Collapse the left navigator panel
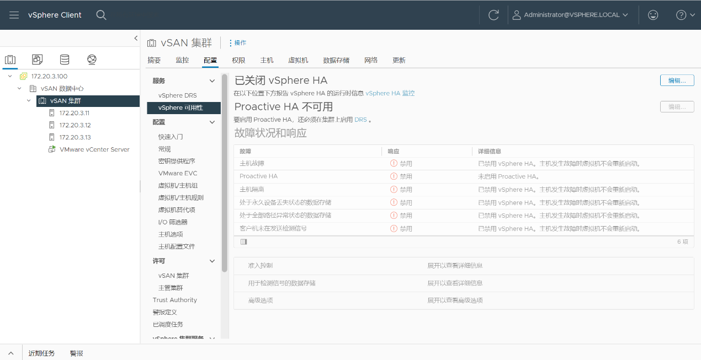The width and height of the screenshot is (701, 360). click(136, 38)
